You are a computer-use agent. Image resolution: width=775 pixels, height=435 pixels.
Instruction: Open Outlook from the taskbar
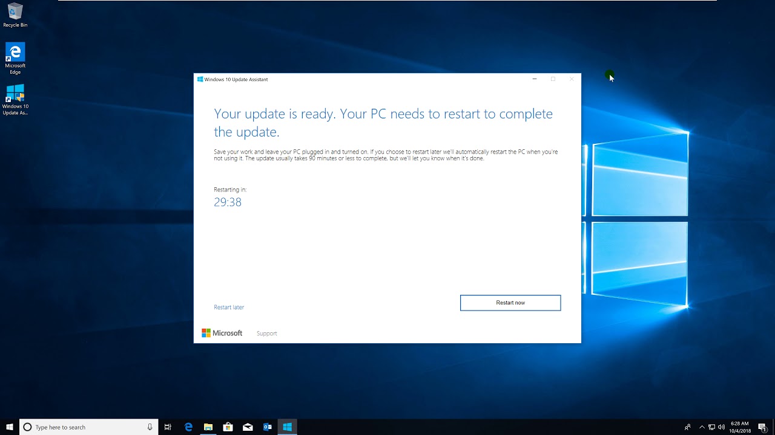(x=268, y=427)
